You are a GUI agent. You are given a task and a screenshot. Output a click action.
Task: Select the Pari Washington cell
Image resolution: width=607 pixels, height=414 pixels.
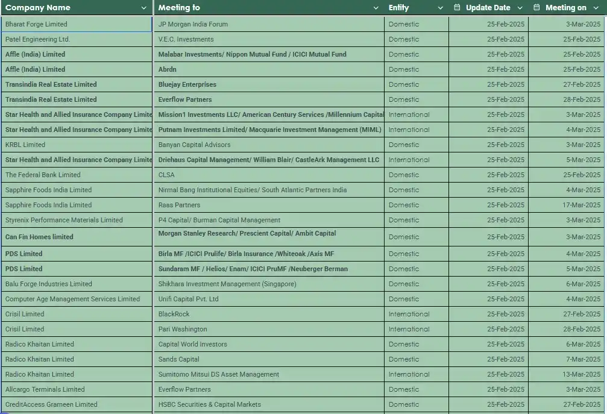coord(269,329)
